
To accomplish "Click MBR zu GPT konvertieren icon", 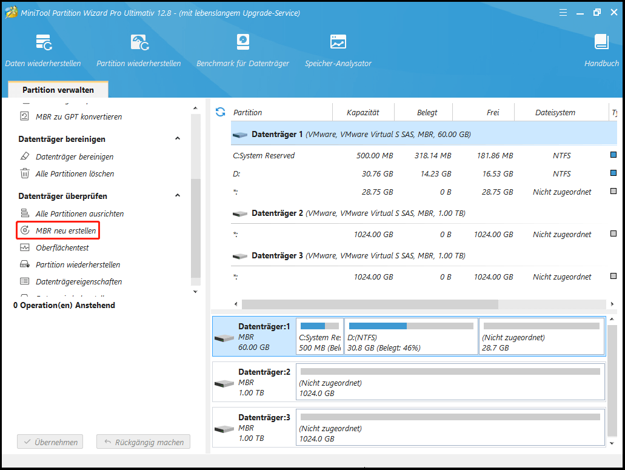I will point(25,116).
